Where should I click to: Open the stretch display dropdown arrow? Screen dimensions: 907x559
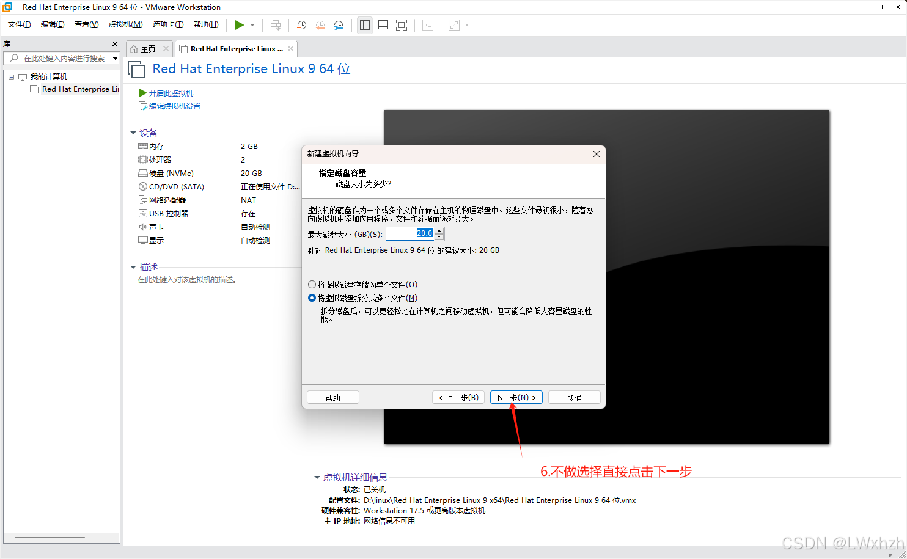click(x=467, y=25)
